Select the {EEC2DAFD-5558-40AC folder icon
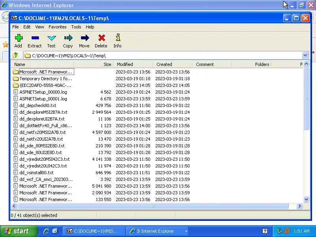The width and height of the screenshot is (316, 237). pos(15,85)
